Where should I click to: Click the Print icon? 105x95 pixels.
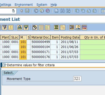click(56, 11)
